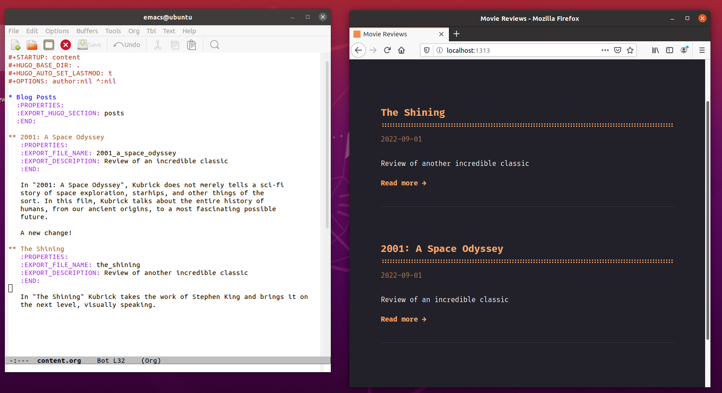Close the Movie Reviews tab

pos(441,34)
